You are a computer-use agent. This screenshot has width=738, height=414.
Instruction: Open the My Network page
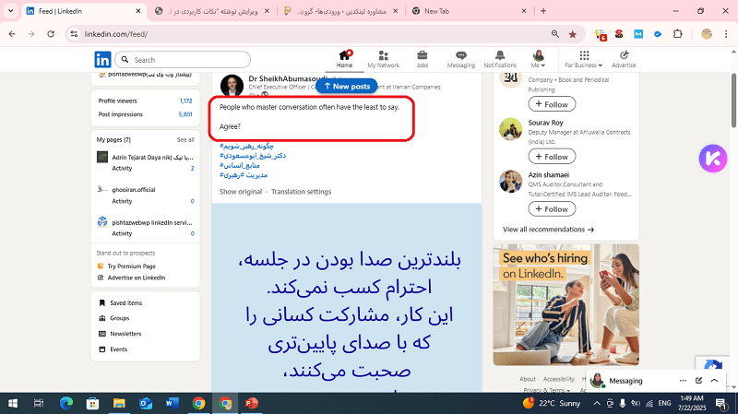click(x=383, y=59)
